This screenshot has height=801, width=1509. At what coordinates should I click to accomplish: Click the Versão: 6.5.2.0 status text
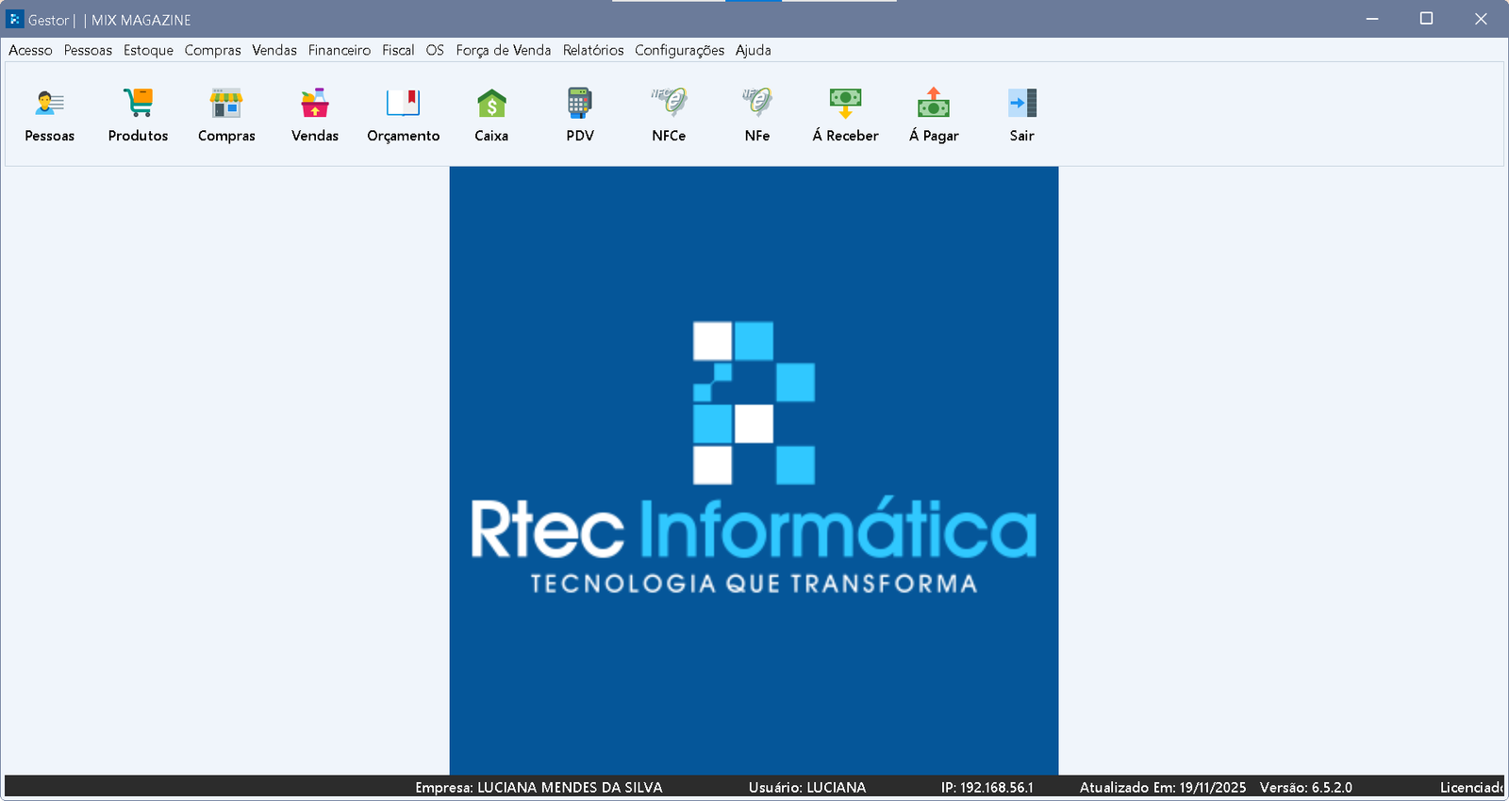click(1306, 787)
